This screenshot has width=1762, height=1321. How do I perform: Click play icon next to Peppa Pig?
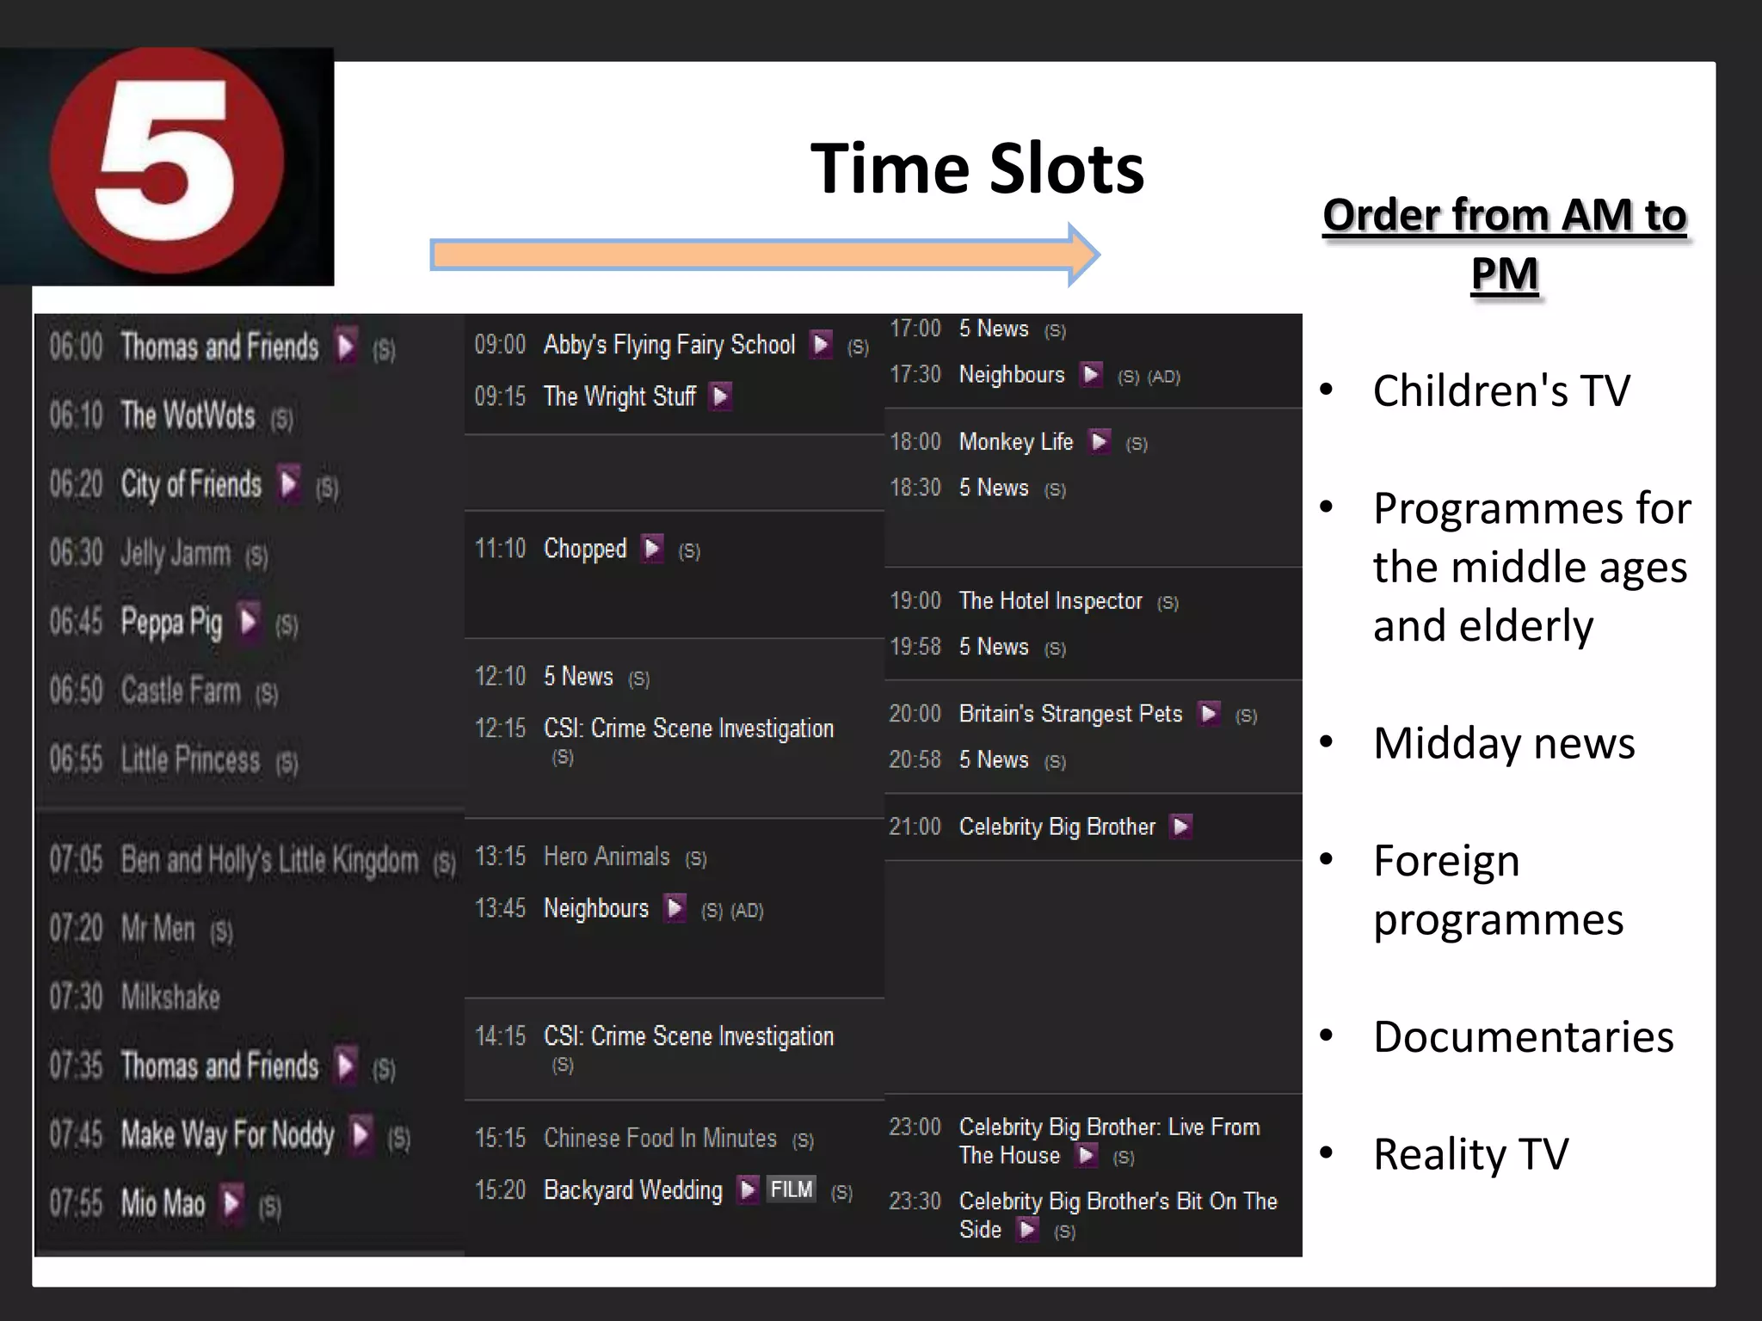[x=250, y=622]
